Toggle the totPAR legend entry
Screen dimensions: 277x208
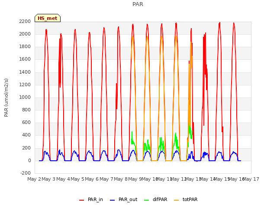[186, 199]
